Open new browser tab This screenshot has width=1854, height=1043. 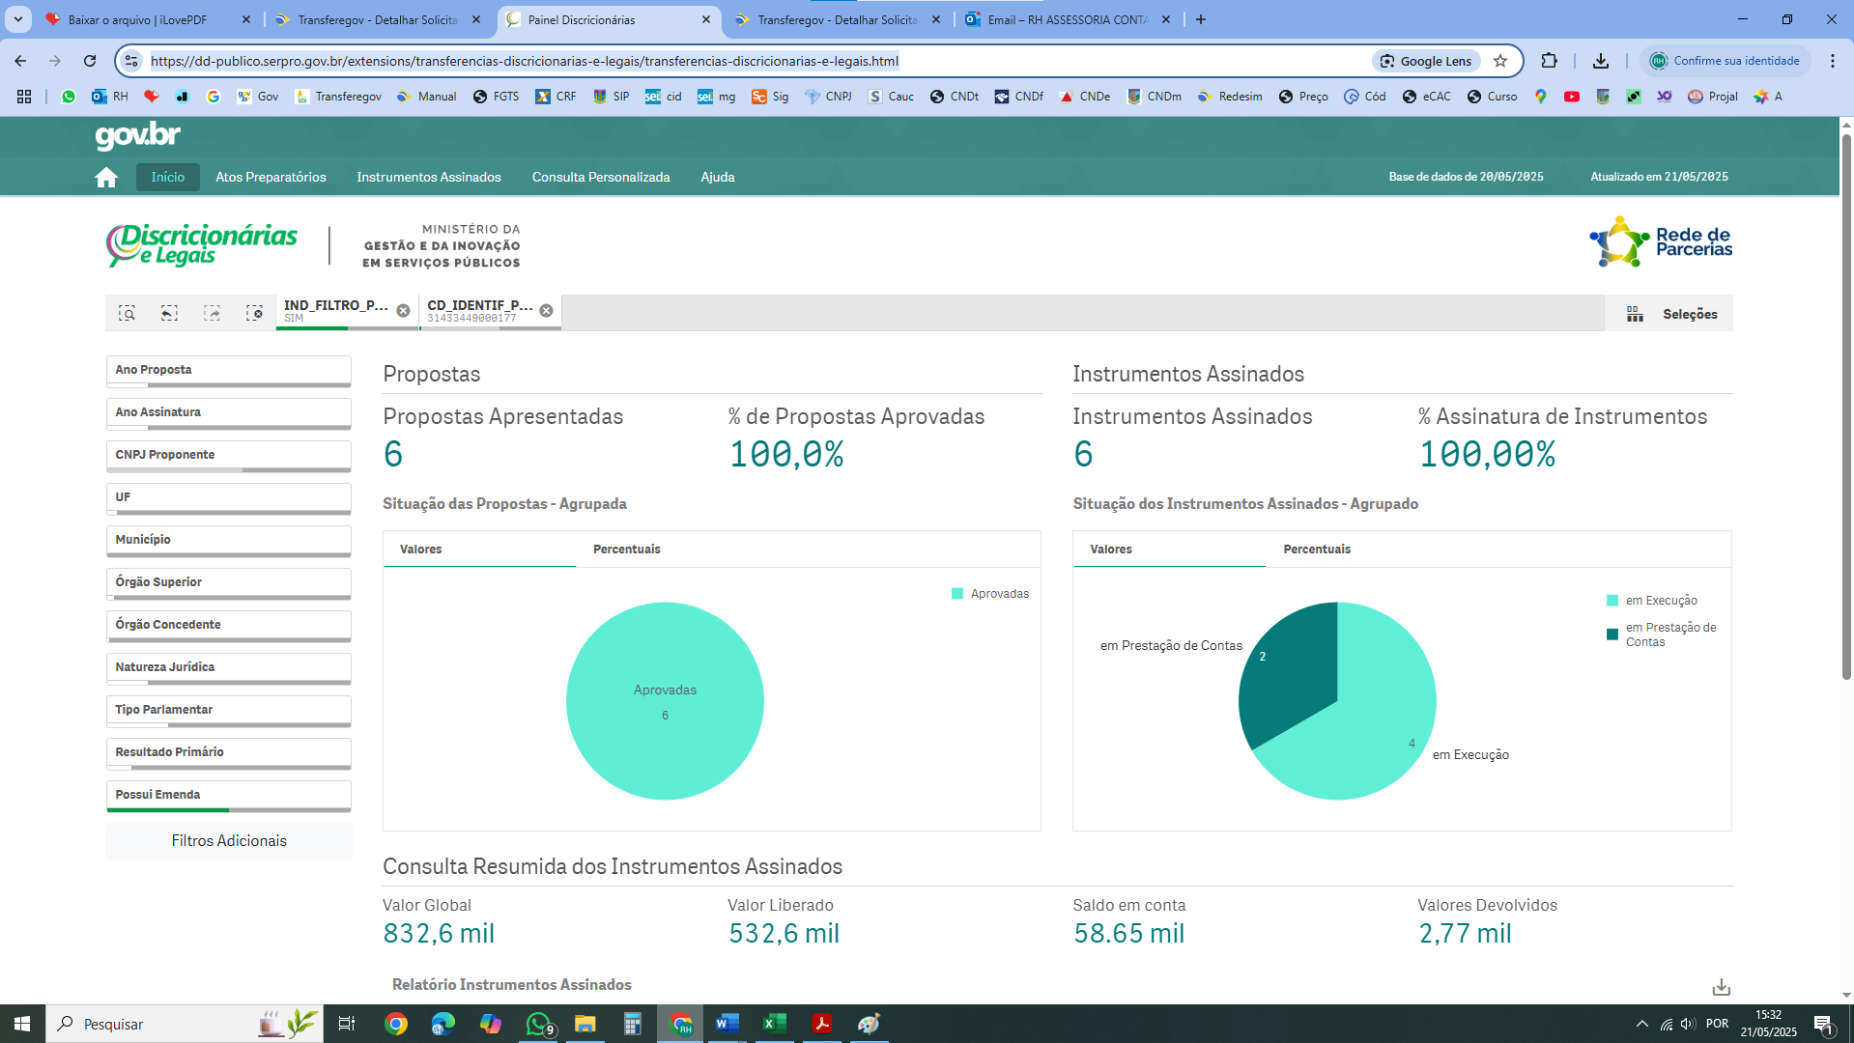[1201, 19]
